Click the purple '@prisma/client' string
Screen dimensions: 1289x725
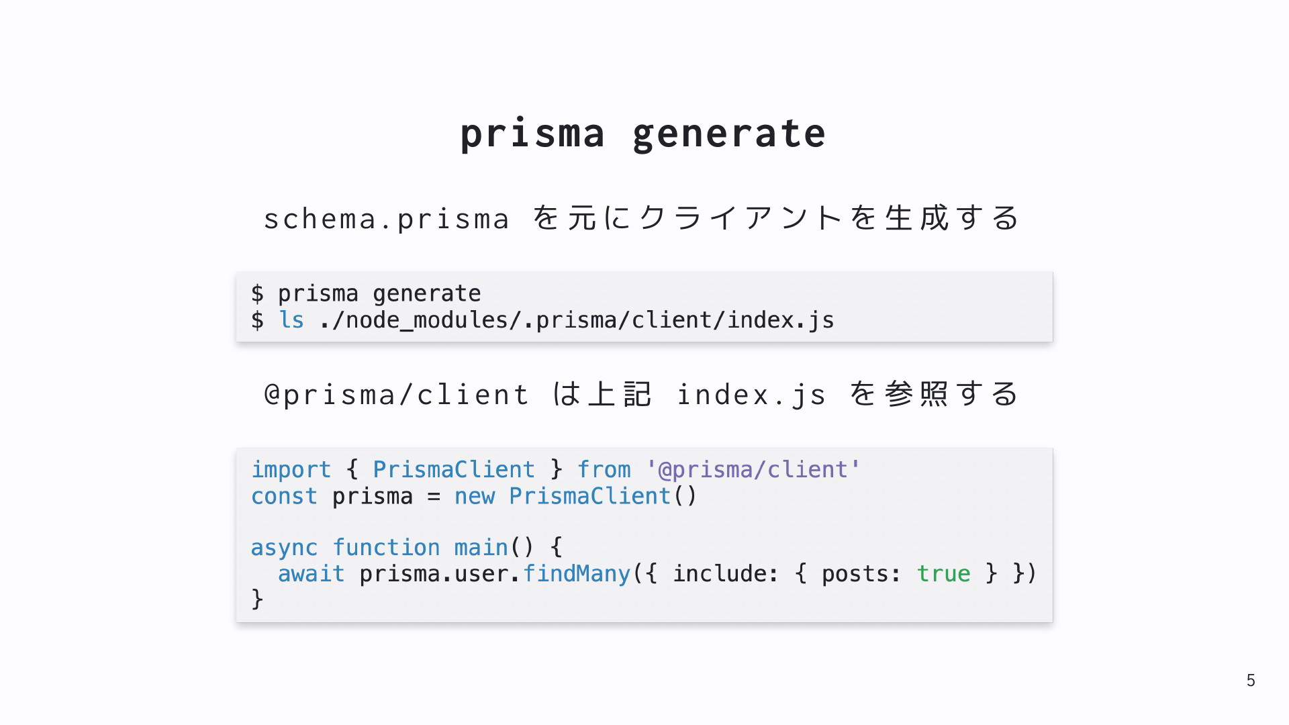753,469
